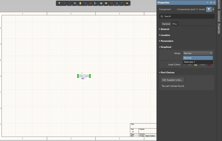Click the green Sheet Symbol tool
This screenshot has width=222, height=141.
click(x=101, y=3)
